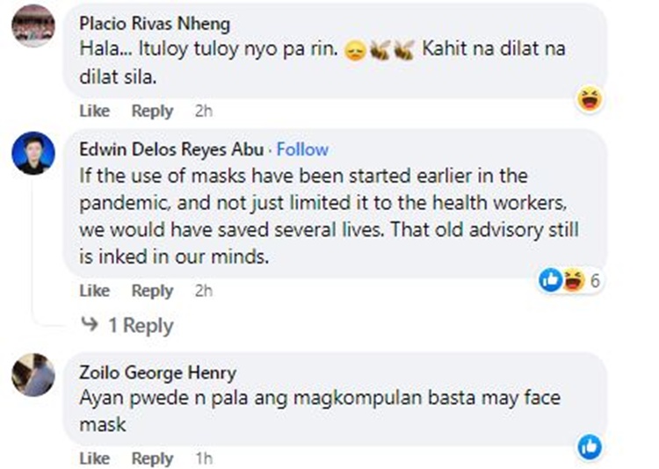Like Placio Rivas Nheng's comment
Screen dimensions: 659x469
94,111
